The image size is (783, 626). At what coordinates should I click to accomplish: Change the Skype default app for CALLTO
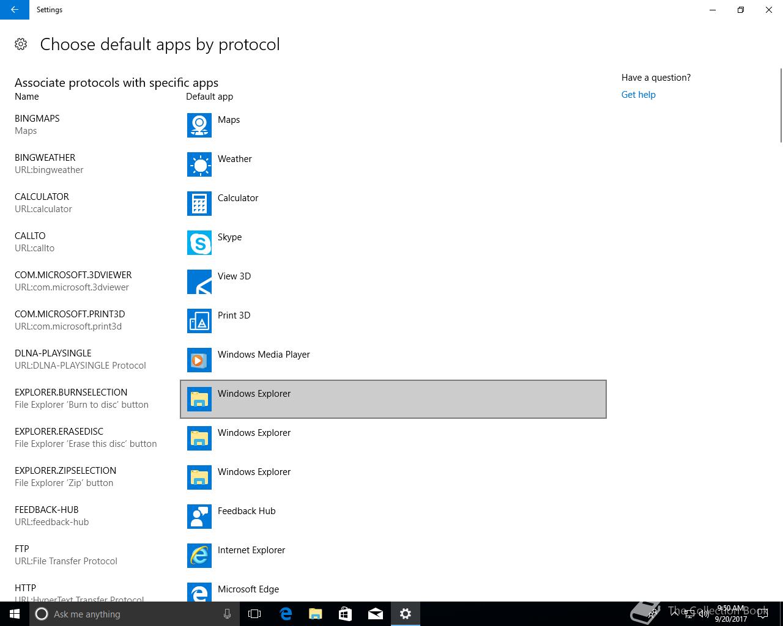tap(393, 243)
